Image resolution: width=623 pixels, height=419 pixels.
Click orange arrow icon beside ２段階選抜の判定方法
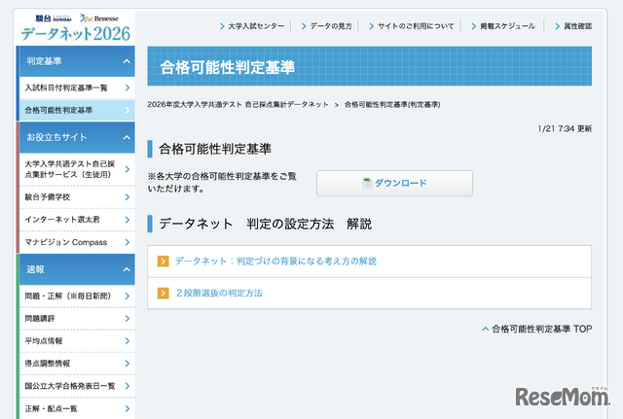(x=163, y=294)
